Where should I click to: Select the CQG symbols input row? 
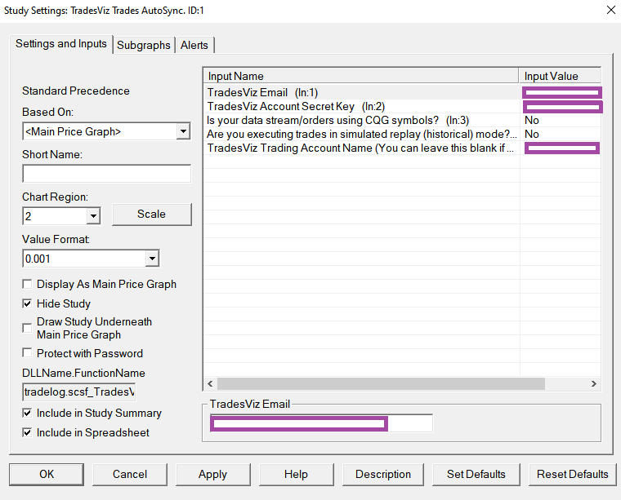[402, 120]
